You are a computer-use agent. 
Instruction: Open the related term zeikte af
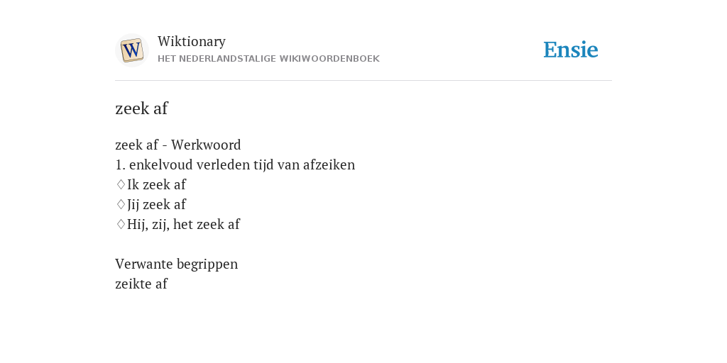[141, 284]
